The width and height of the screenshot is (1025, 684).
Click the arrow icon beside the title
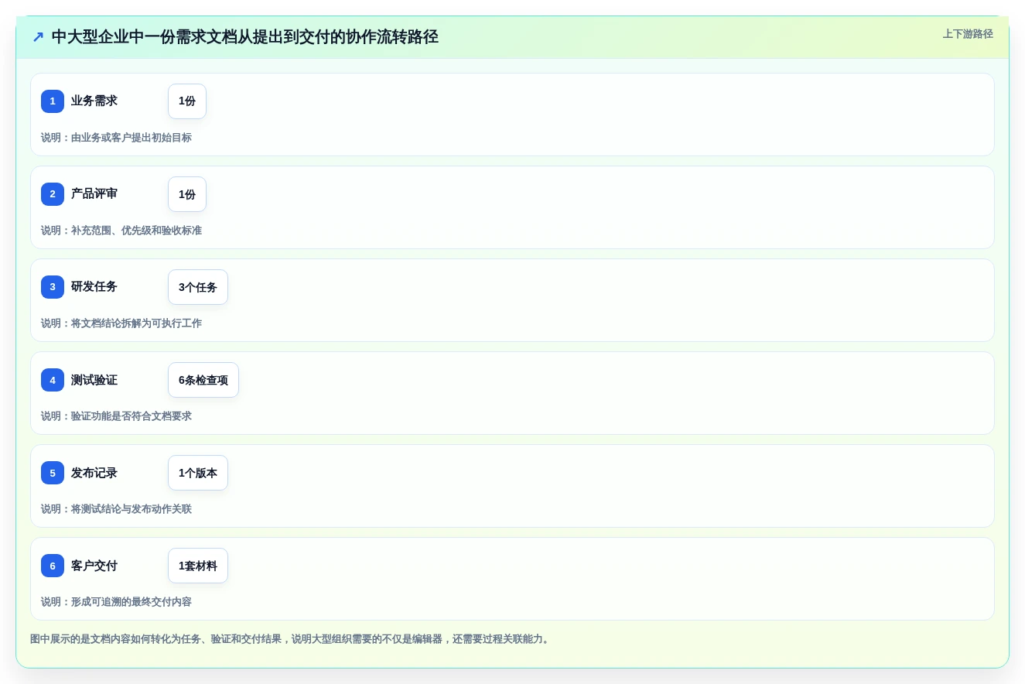tap(38, 37)
